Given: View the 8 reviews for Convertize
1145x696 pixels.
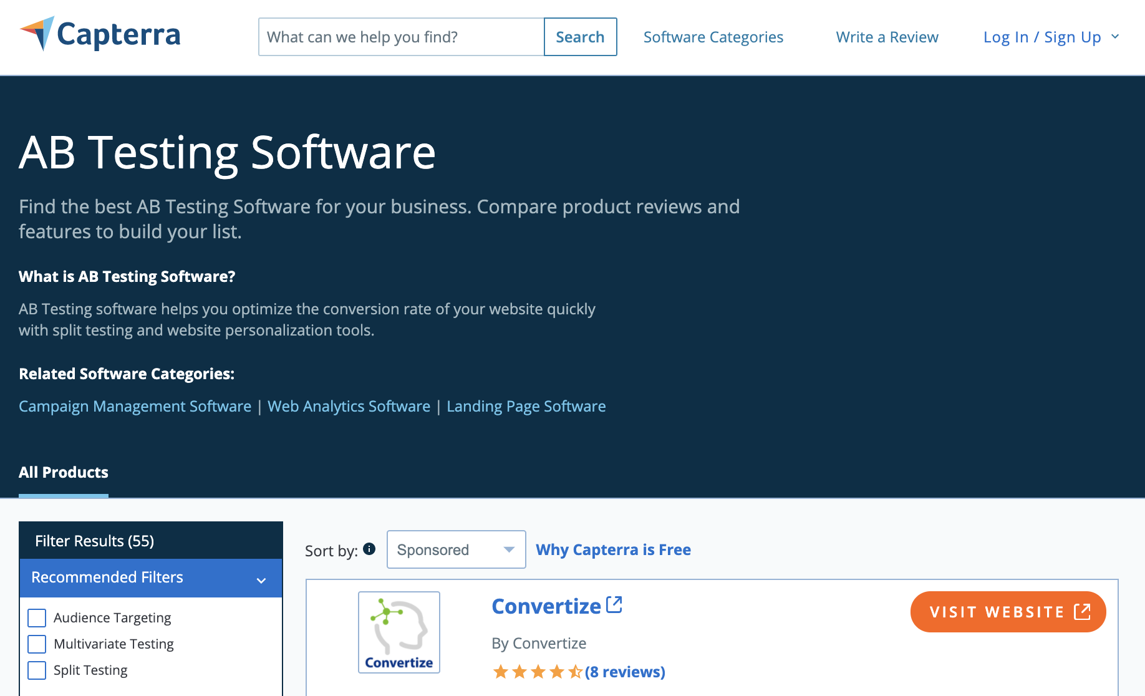Looking at the screenshot, I should 625,672.
